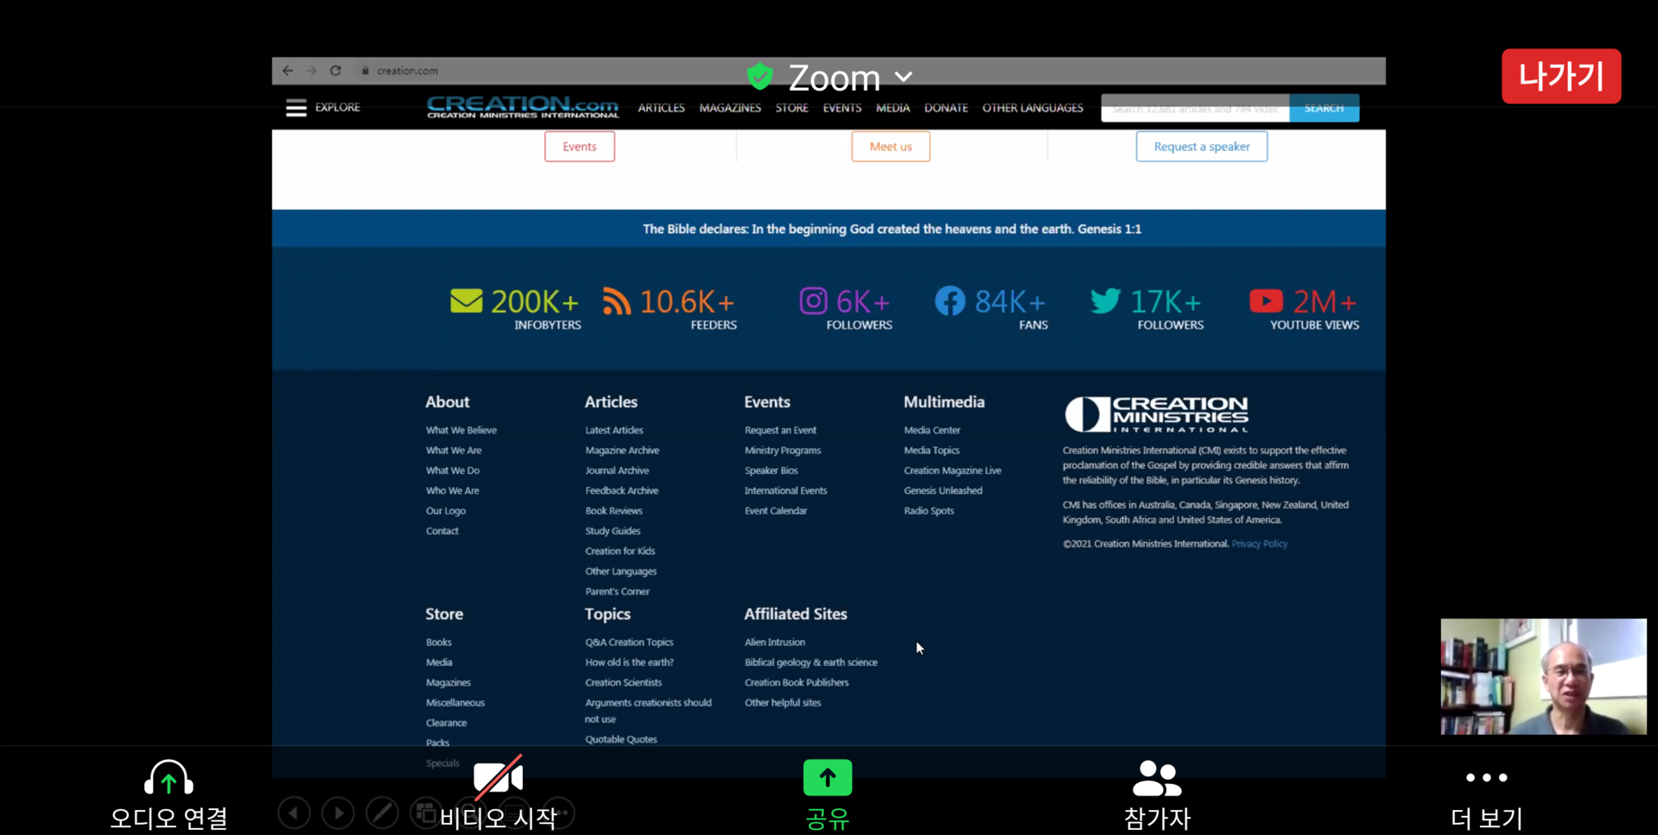The width and height of the screenshot is (1658, 835).
Task: Click the Twitter bird icon
Action: click(x=1105, y=300)
